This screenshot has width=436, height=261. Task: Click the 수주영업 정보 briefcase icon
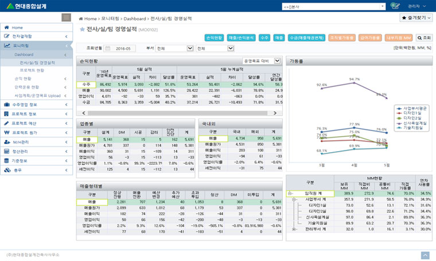tap(6, 105)
